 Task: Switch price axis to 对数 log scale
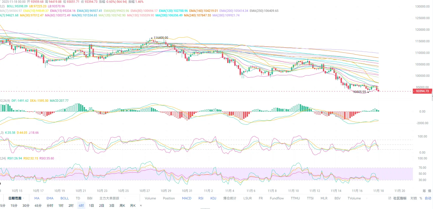(414, 198)
